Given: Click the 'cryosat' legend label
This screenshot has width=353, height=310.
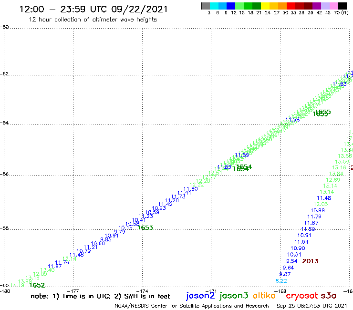Looking at the screenshot, I should point(301,296).
